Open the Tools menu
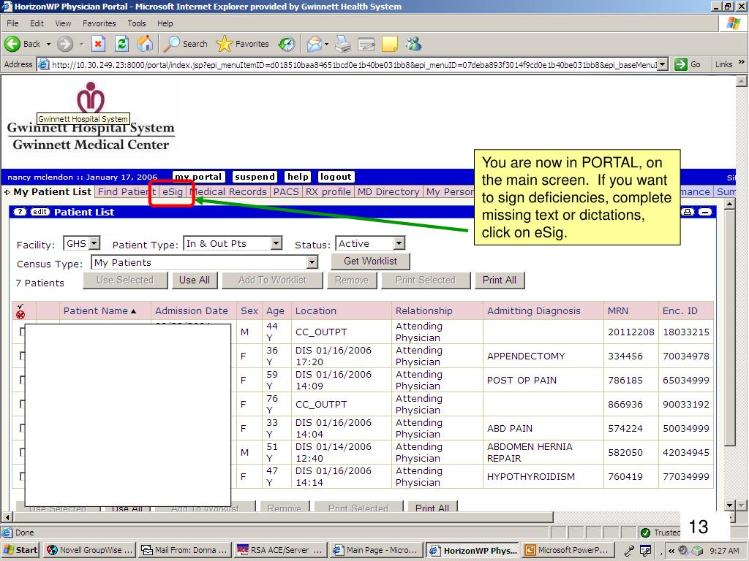This screenshot has height=561, width=749. (x=136, y=23)
